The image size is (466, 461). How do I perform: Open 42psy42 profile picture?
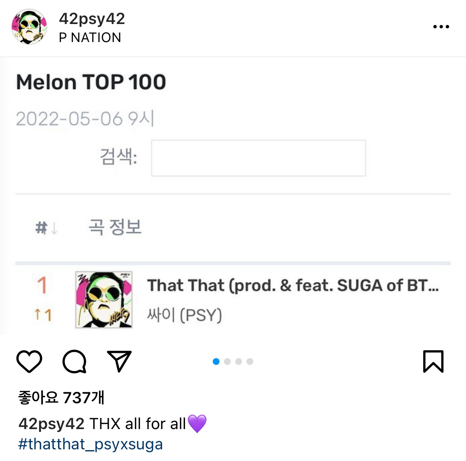click(29, 27)
